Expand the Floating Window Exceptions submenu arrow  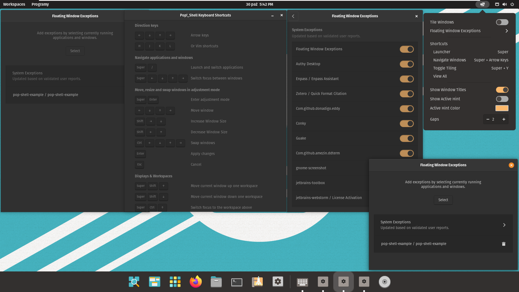click(x=507, y=31)
